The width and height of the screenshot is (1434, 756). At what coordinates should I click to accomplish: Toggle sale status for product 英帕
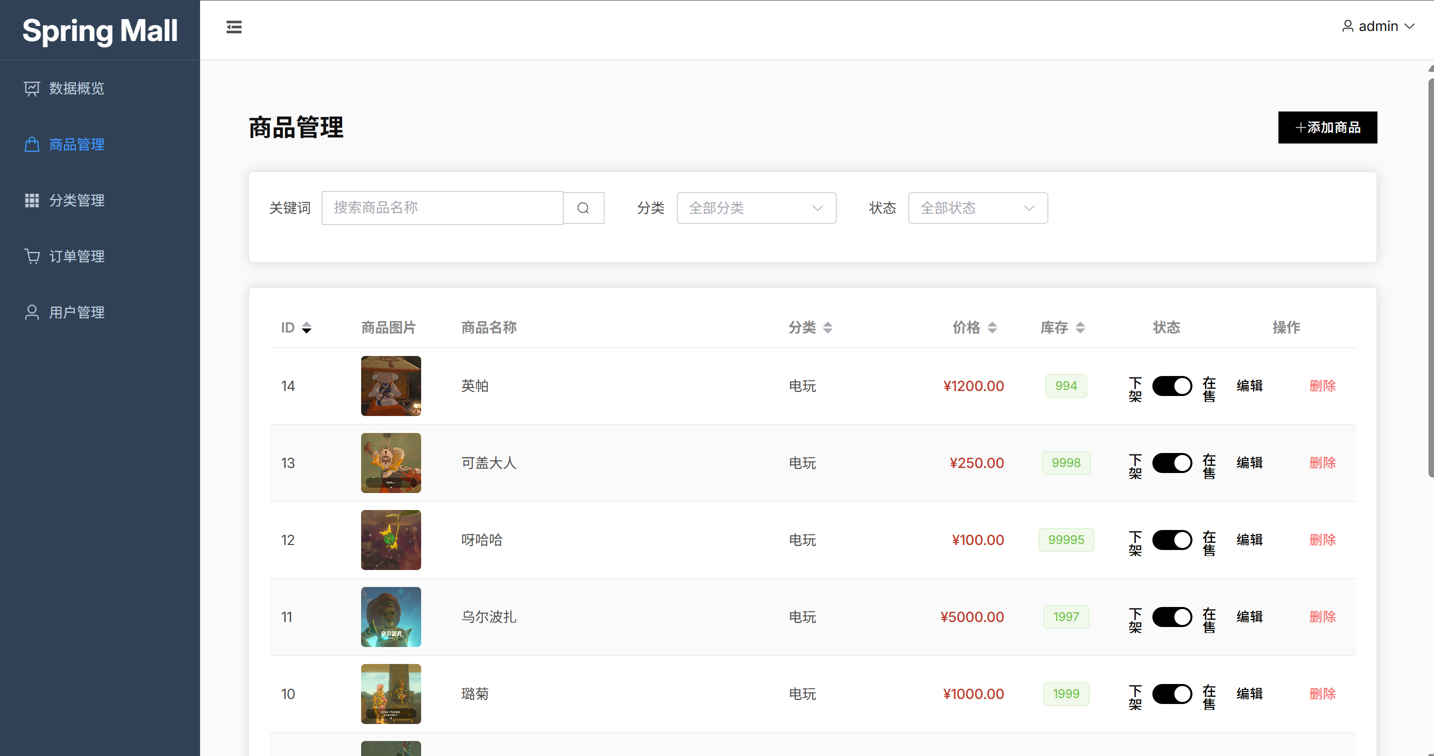point(1171,386)
